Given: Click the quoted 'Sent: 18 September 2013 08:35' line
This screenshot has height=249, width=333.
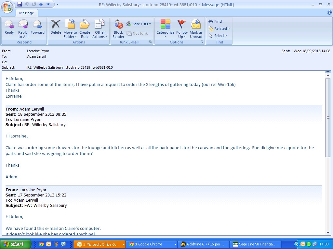Looking at the screenshot, I should tap(36, 114).
